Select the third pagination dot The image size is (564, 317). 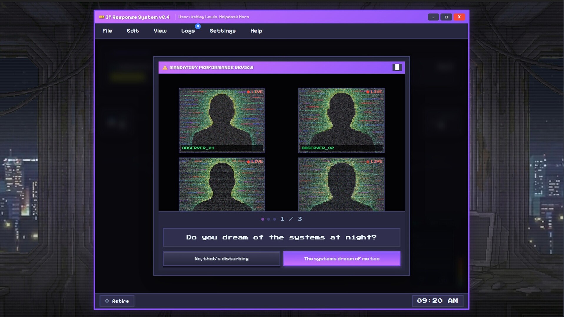274,219
